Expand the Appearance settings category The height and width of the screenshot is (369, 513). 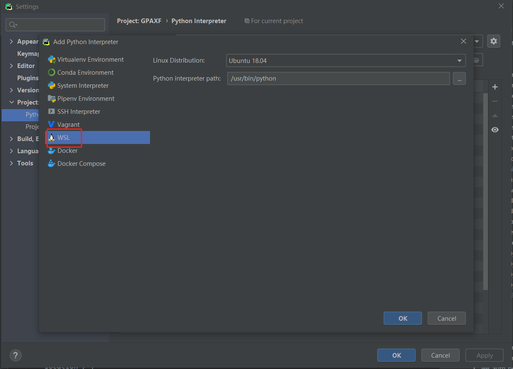(11, 42)
